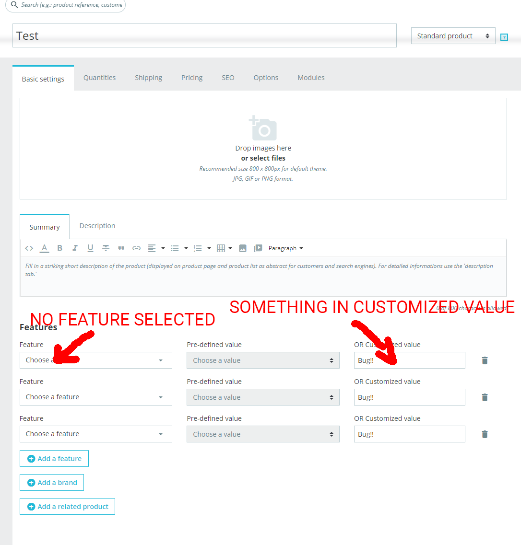Click the text alignment icon
The height and width of the screenshot is (545, 521).
click(x=152, y=248)
